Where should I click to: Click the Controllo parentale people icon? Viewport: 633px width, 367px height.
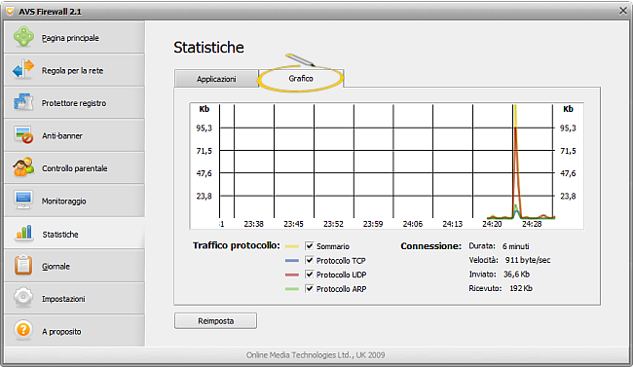[x=23, y=167]
